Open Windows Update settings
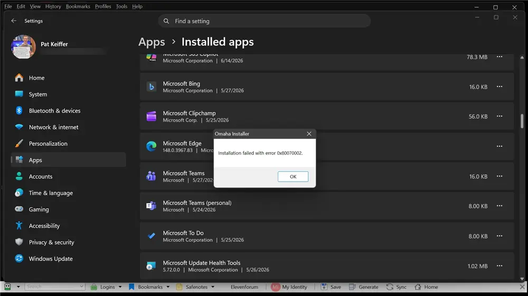528x296 pixels. pyautogui.click(x=68, y=259)
